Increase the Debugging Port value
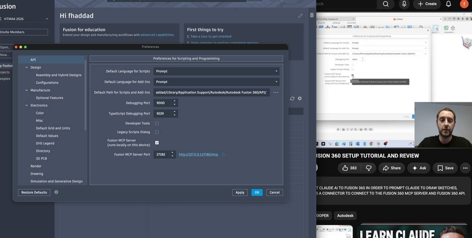 point(174,101)
